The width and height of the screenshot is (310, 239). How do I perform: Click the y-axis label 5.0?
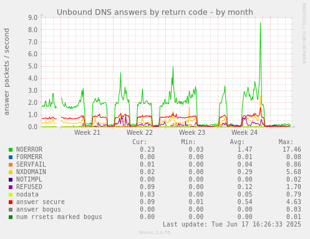point(33,66)
